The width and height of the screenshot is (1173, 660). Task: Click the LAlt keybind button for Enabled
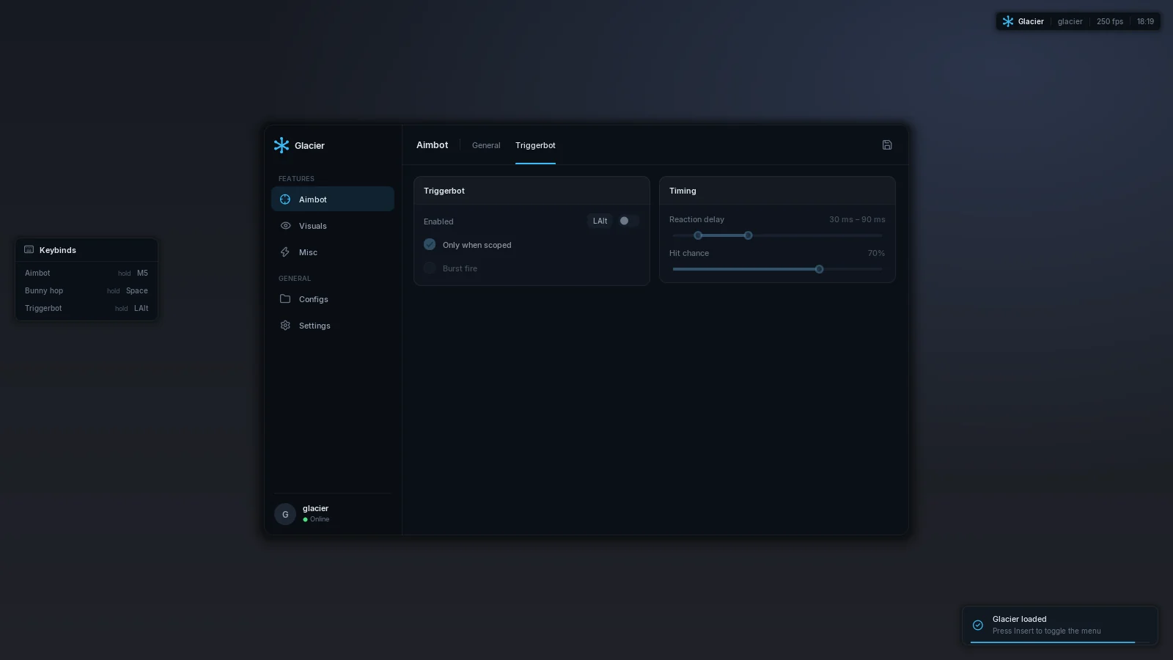click(x=600, y=221)
